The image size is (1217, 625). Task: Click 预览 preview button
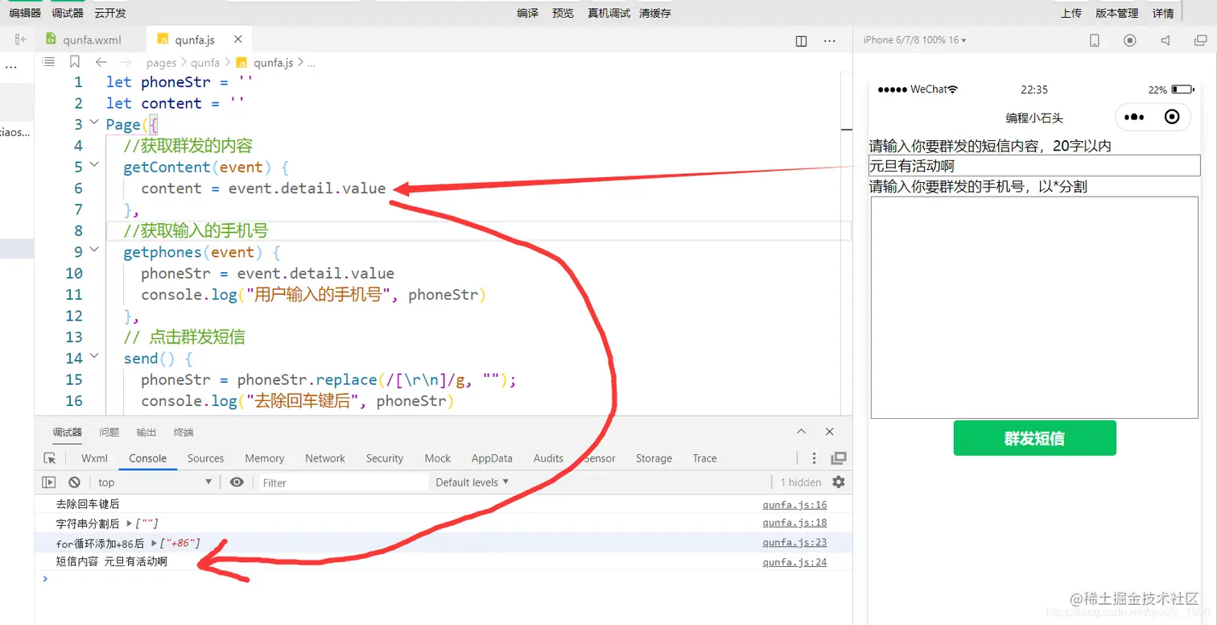[563, 13]
